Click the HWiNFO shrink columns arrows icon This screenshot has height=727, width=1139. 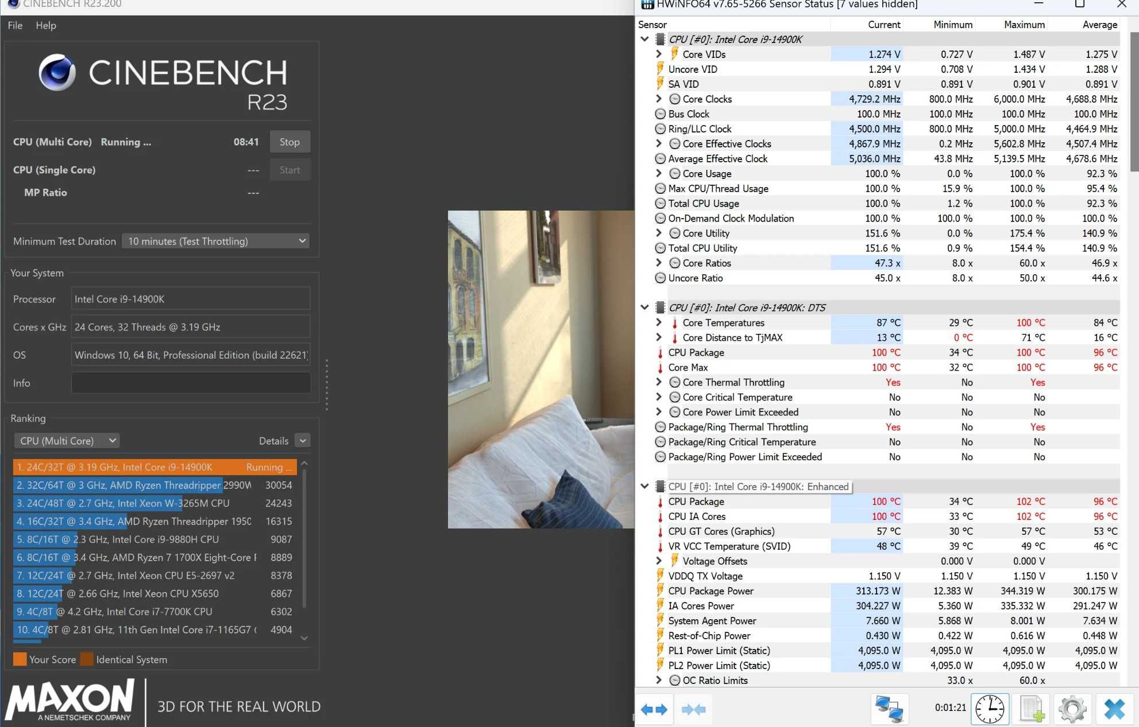[x=693, y=710]
